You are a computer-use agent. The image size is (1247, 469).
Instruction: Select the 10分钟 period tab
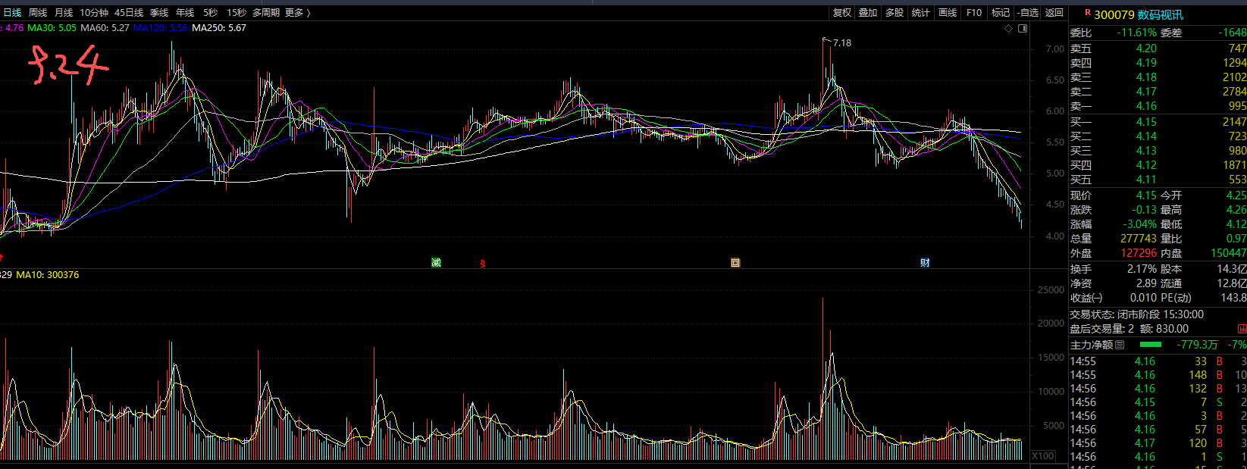(94, 12)
